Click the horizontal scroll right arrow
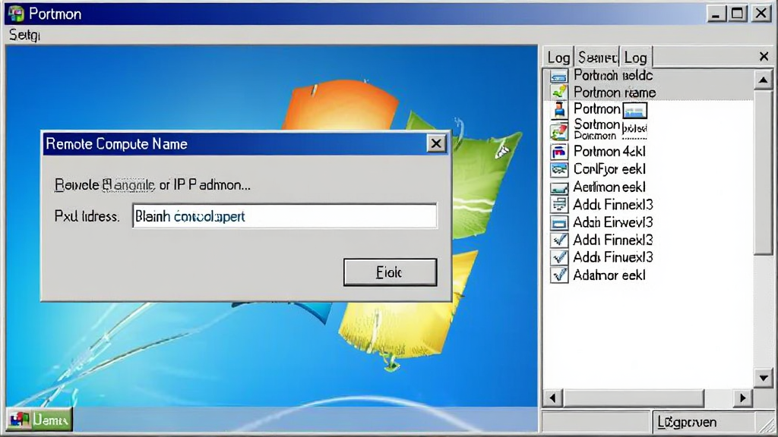778x437 pixels. [x=743, y=398]
